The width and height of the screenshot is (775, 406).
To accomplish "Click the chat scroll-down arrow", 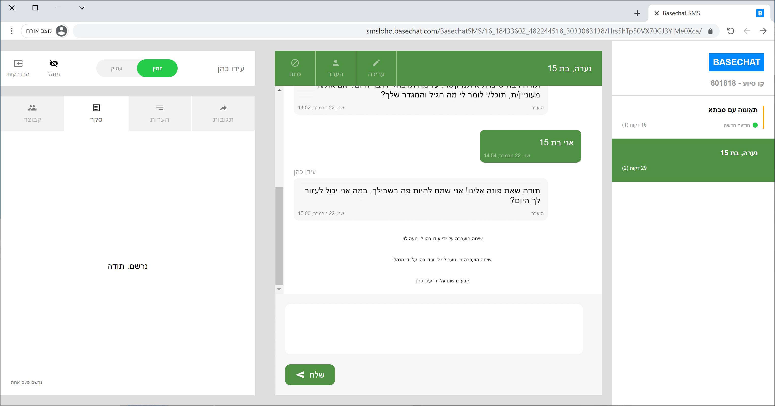I will point(279,289).
